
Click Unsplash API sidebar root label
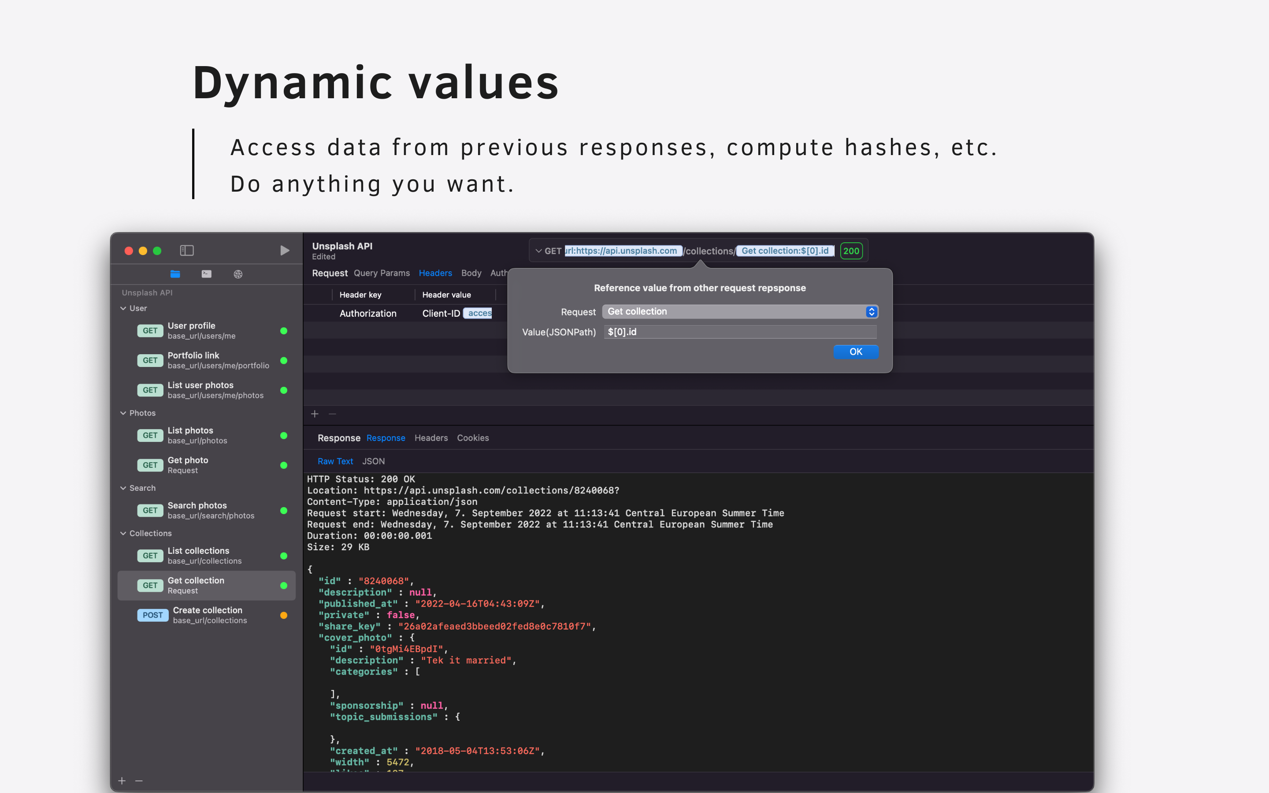(x=147, y=293)
